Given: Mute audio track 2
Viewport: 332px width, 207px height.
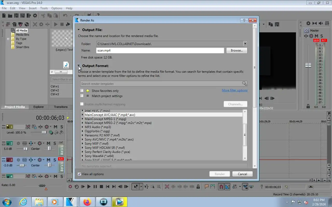Looking at the screenshot, I should (48, 143).
